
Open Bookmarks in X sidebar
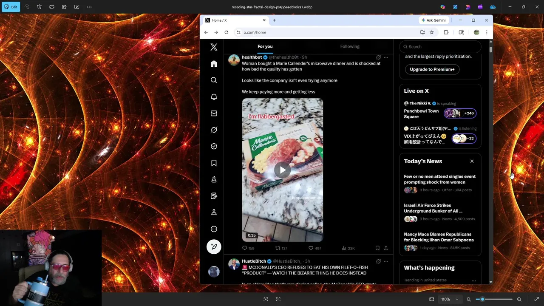[214, 163]
